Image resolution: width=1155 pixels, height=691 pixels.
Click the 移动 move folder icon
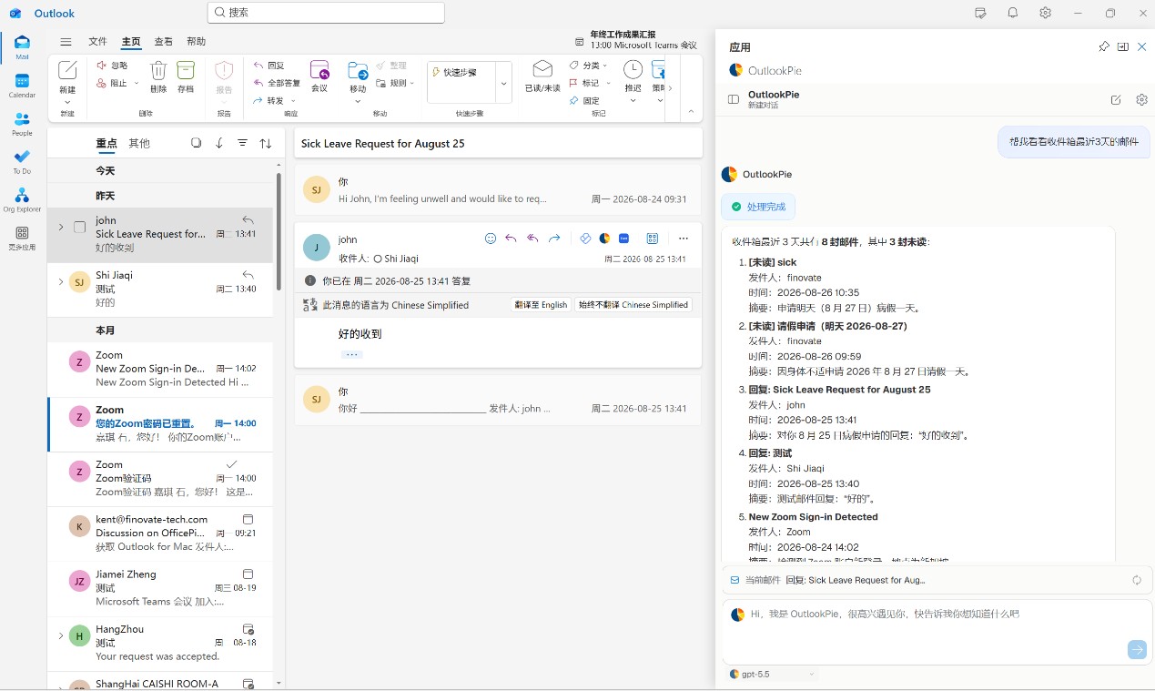358,71
